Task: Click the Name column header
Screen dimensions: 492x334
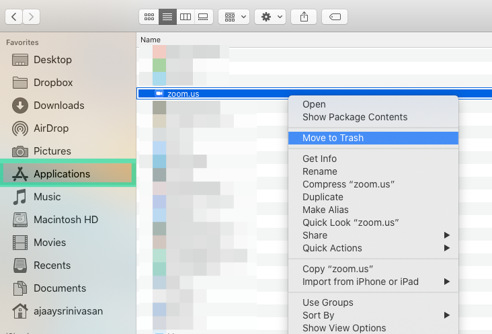Action: pos(150,40)
